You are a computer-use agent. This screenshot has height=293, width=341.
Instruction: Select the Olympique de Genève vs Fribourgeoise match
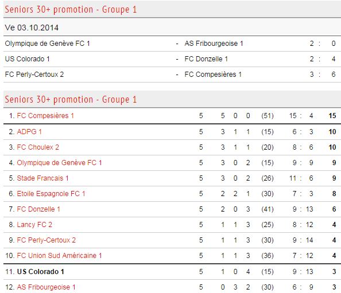(172, 44)
